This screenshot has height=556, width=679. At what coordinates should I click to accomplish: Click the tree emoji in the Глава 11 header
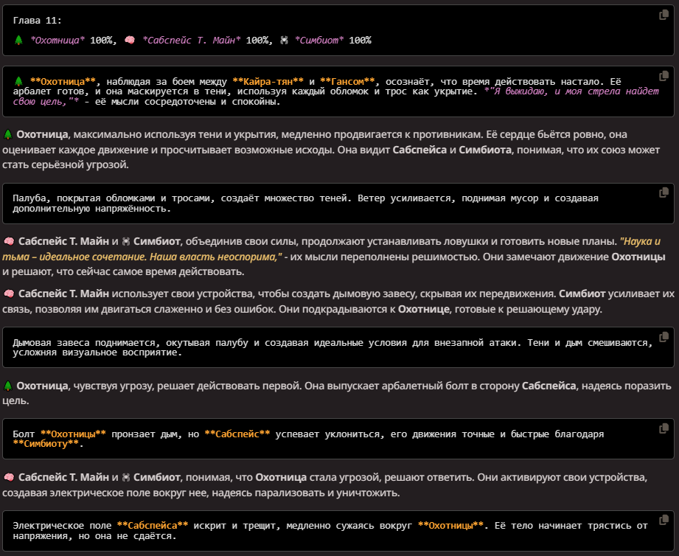pyautogui.click(x=18, y=41)
